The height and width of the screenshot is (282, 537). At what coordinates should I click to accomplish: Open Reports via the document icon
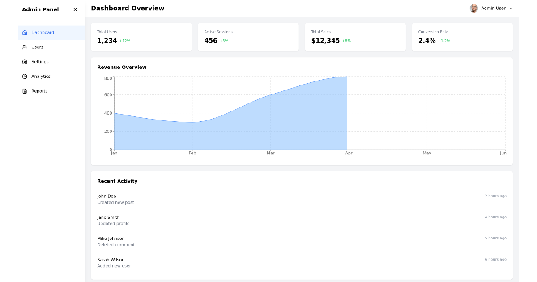25,91
